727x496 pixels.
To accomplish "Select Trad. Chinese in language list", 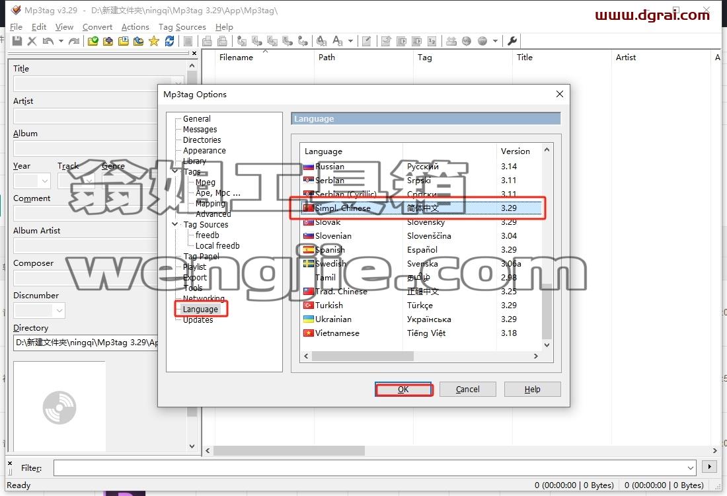I will 420,292.
